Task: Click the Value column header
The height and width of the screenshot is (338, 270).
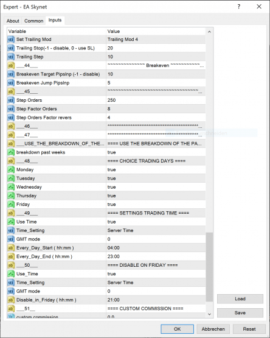Action: pyautogui.click(x=156, y=31)
